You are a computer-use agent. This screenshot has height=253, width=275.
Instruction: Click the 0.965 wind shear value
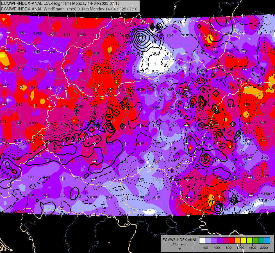pyautogui.click(x=50, y=88)
